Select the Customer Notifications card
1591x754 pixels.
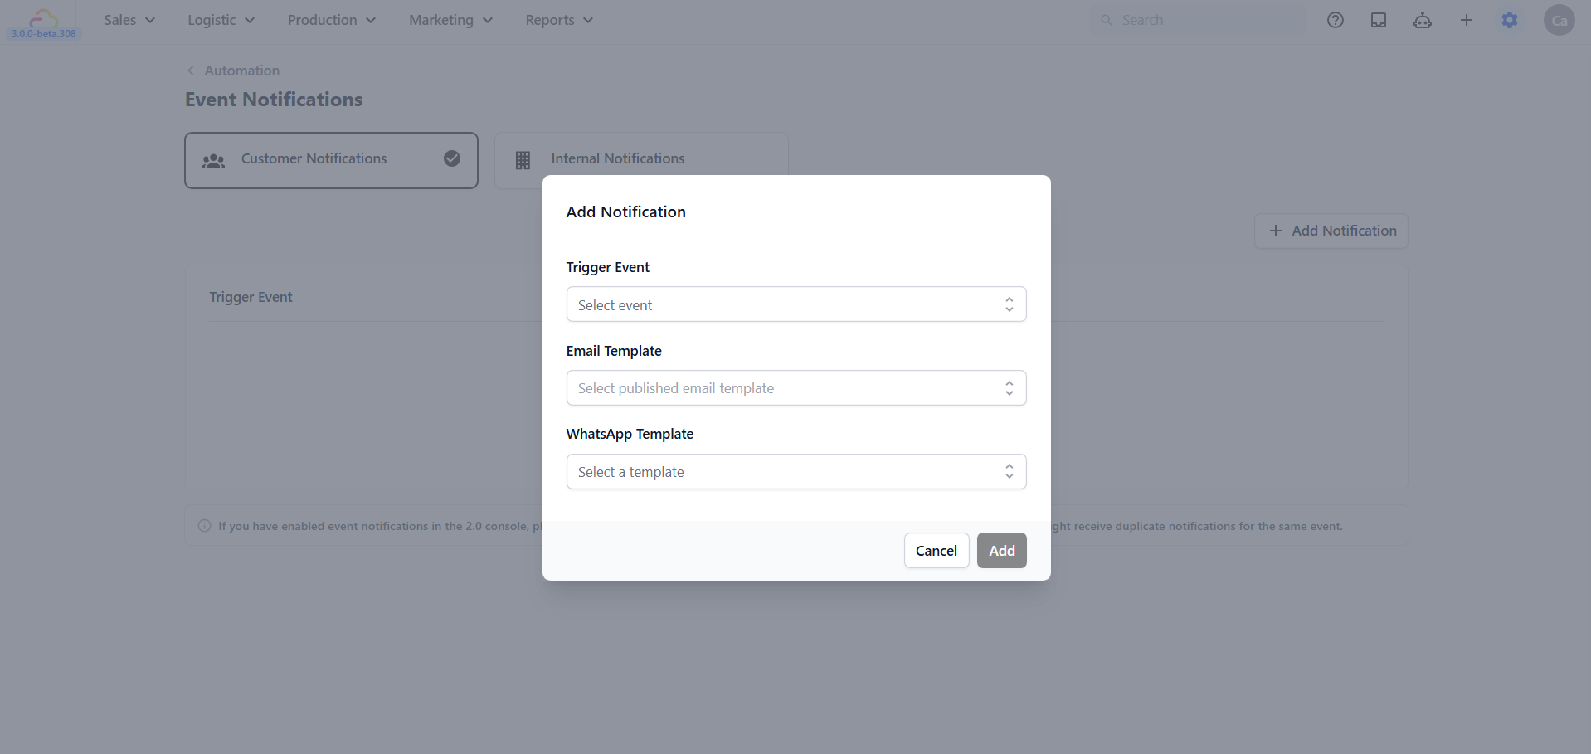(x=330, y=159)
